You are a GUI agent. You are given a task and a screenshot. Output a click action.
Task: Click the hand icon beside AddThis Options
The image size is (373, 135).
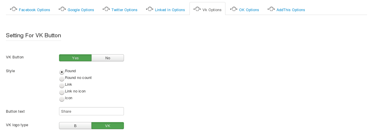[271, 9]
